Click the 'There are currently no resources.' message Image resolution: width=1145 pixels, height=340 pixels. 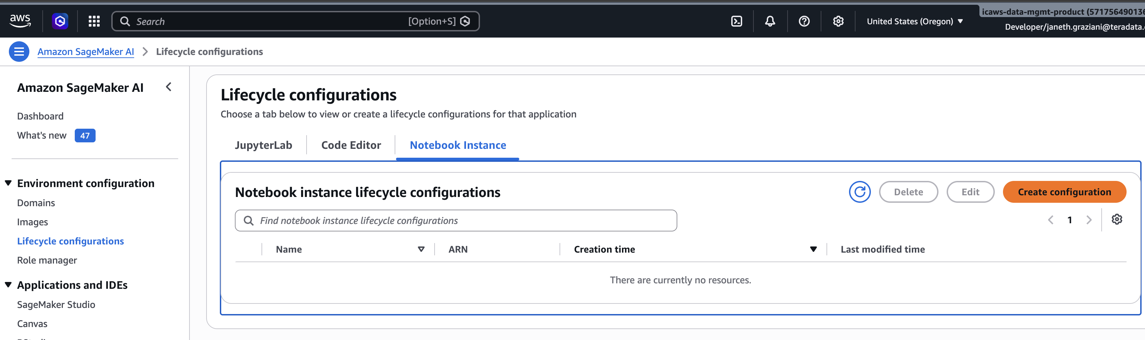point(680,280)
